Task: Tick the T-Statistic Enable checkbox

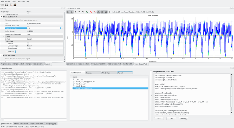Action: [x=28, y=43]
